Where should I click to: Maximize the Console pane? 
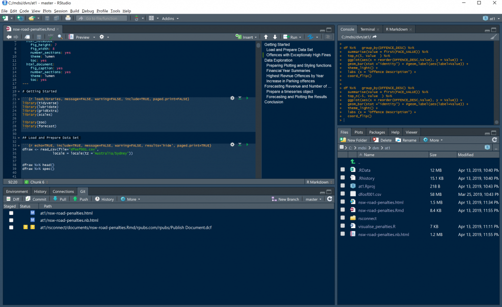pyautogui.click(x=494, y=30)
